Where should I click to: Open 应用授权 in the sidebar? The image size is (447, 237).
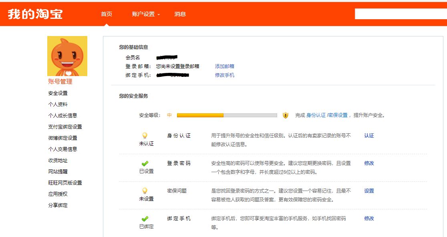(x=58, y=194)
